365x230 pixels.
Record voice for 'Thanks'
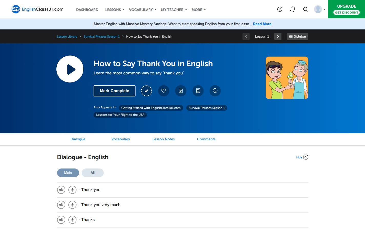(73, 220)
